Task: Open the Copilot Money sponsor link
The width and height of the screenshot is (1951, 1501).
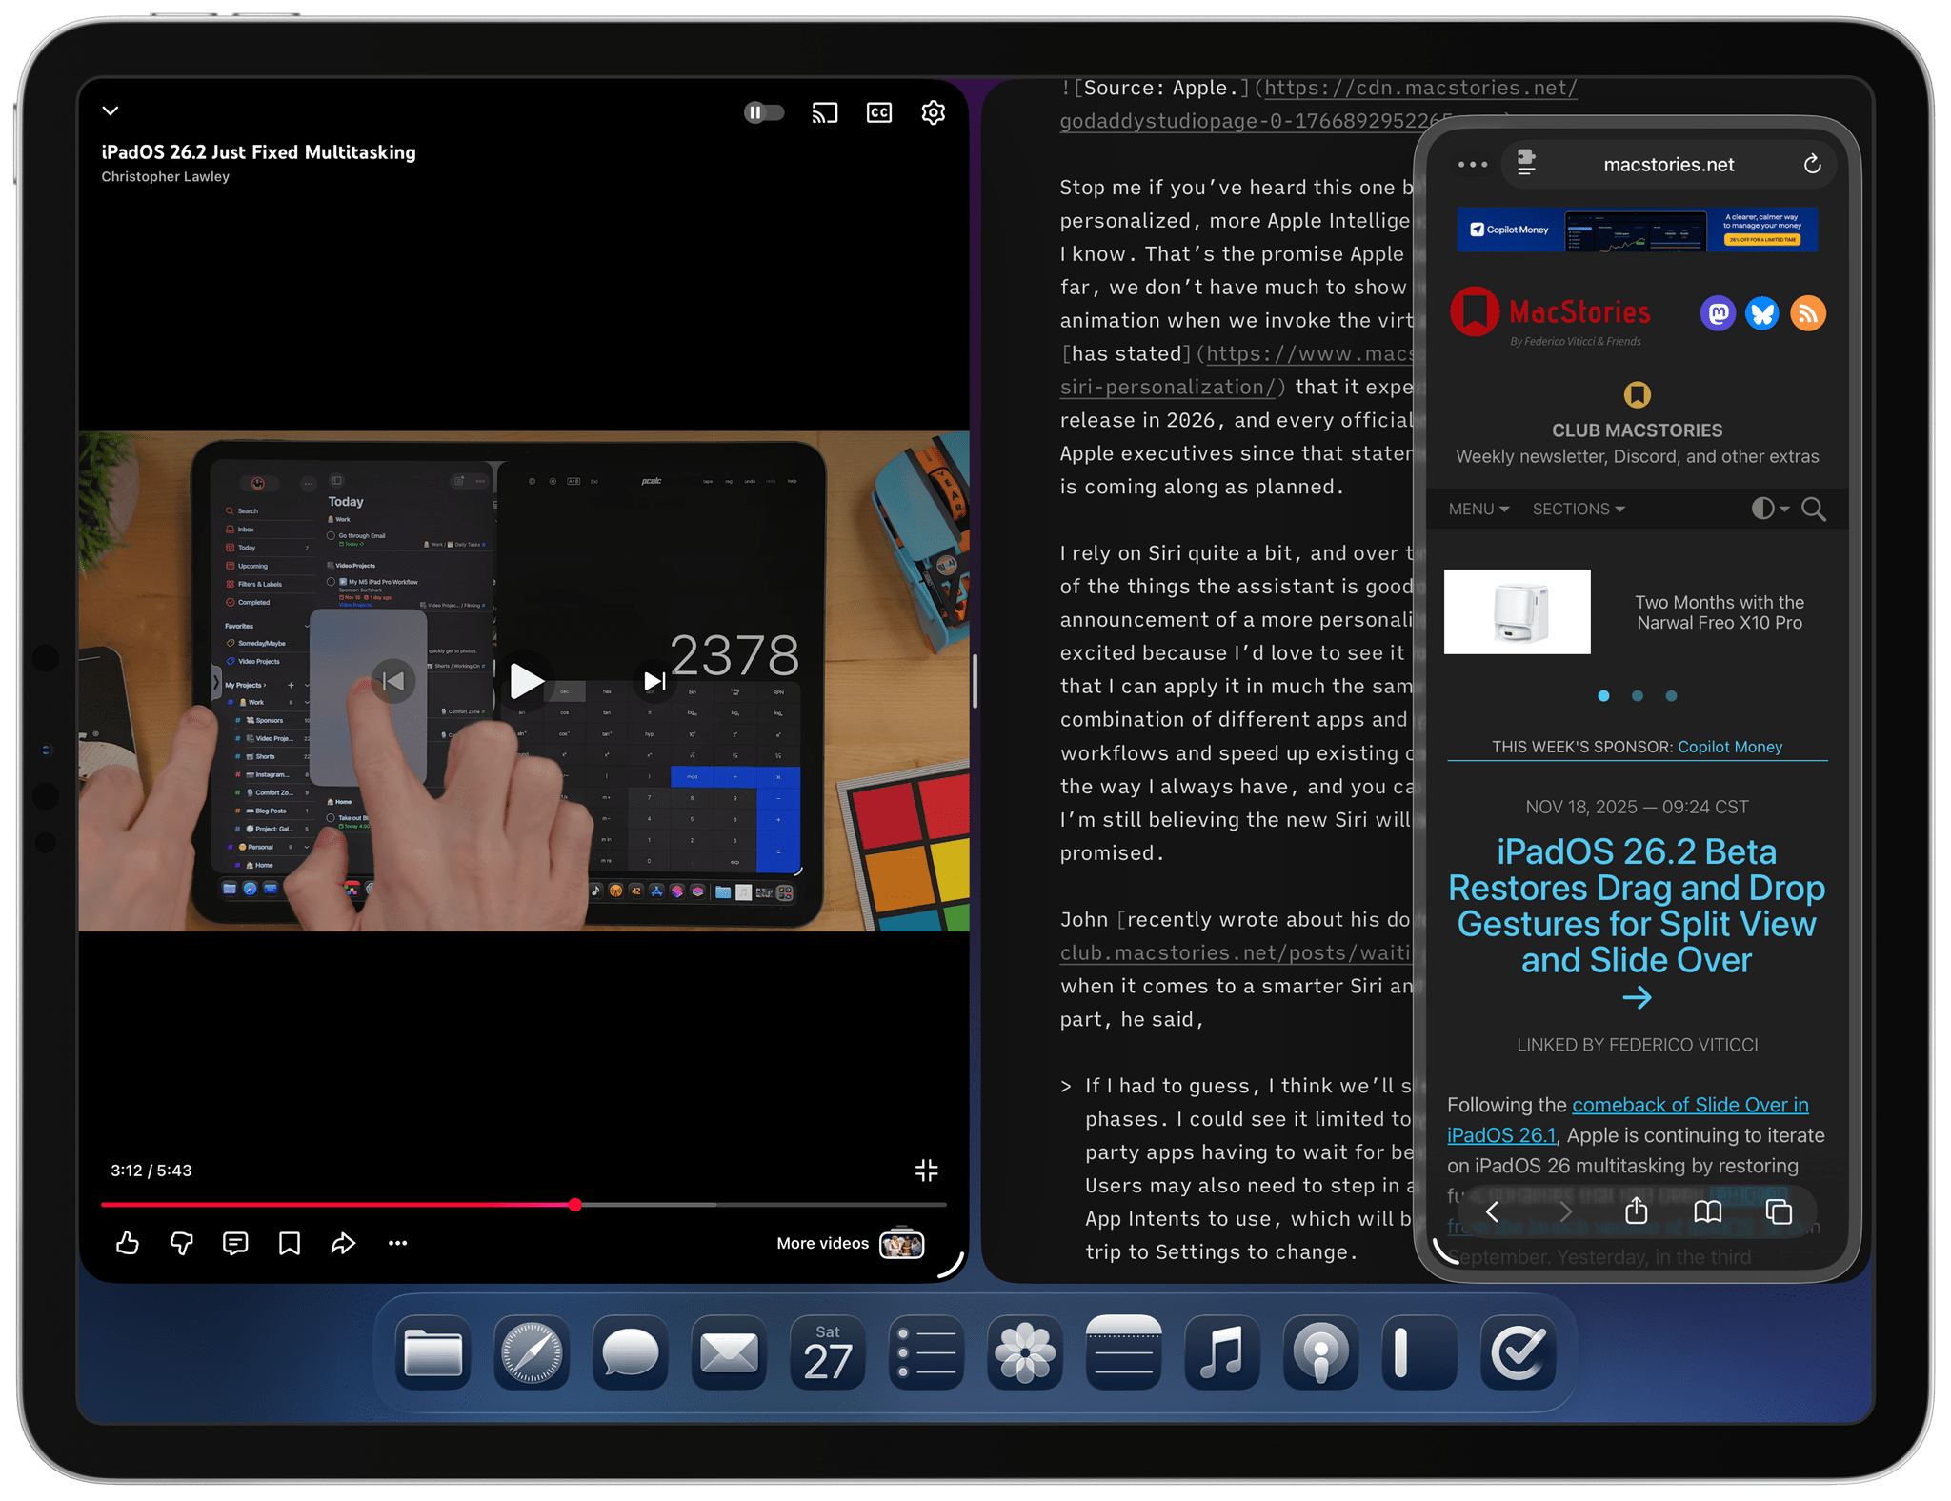Action: tap(1729, 747)
